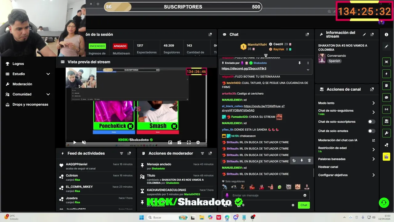Toggle the stream preview panel in the right toolbar
The image size is (394, 222).
[386, 62]
